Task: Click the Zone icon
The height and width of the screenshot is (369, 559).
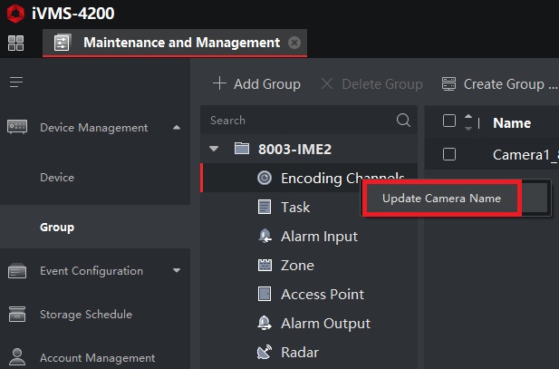Action: pyautogui.click(x=265, y=265)
